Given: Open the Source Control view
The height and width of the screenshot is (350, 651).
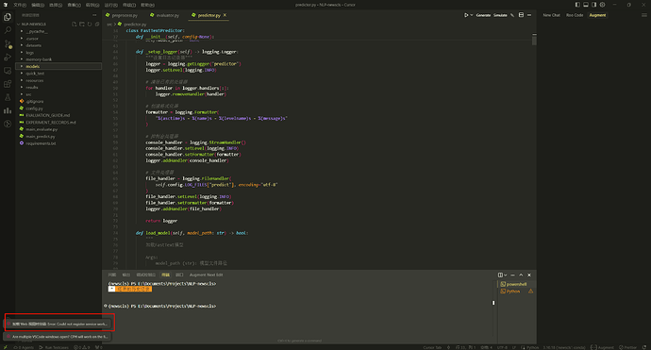Looking at the screenshot, I should [x=8, y=43].
